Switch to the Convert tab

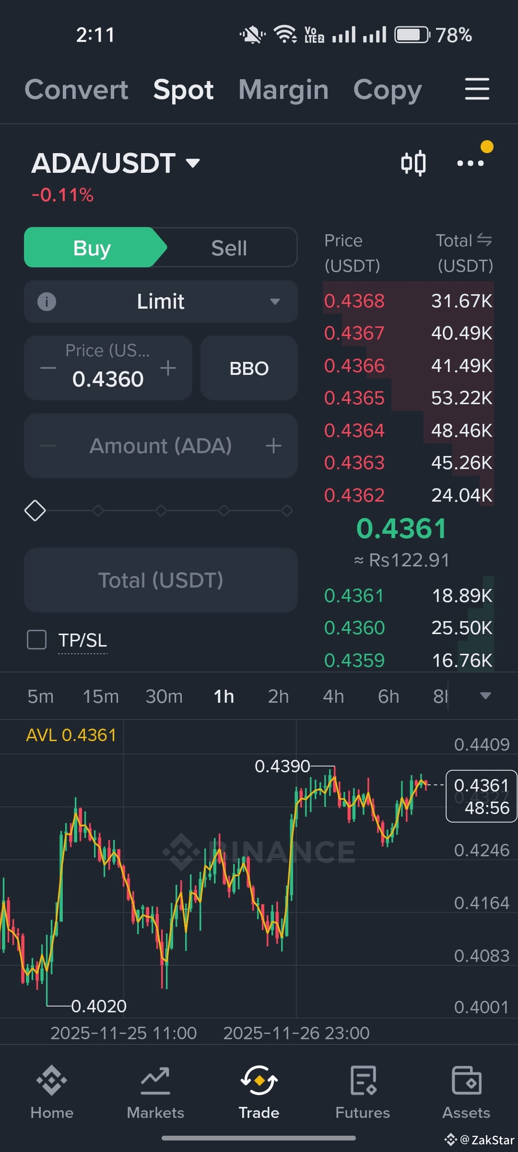pyautogui.click(x=76, y=89)
